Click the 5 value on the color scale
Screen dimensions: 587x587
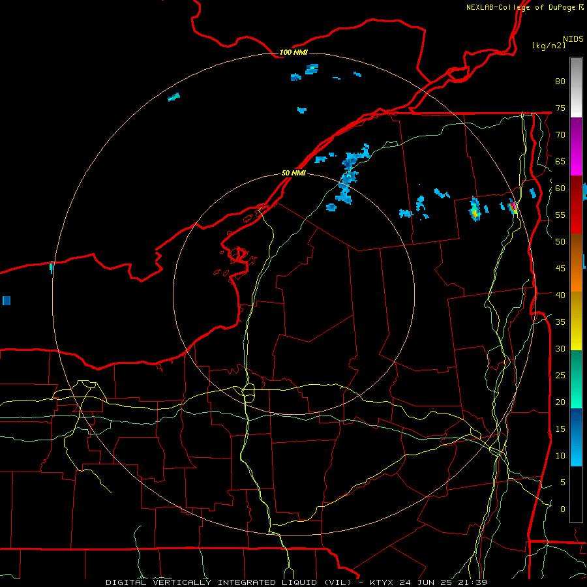pyautogui.click(x=563, y=482)
